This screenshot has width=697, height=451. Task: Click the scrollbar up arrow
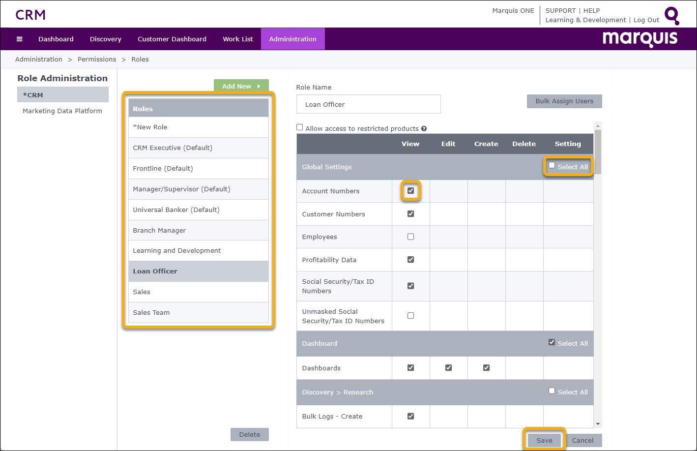598,125
